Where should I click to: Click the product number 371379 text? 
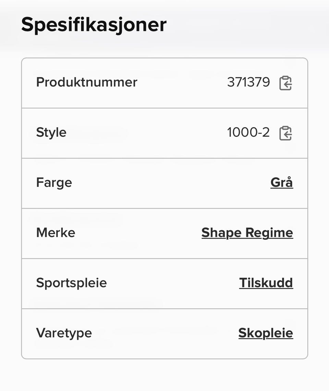coord(248,82)
